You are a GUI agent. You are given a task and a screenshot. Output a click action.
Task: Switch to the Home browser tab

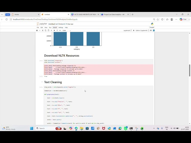[x=25, y=14]
